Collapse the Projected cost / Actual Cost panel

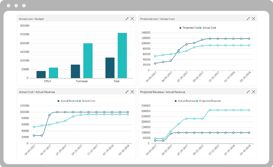[248, 19]
